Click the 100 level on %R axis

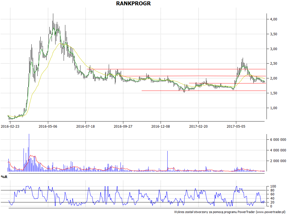pos(273,186)
